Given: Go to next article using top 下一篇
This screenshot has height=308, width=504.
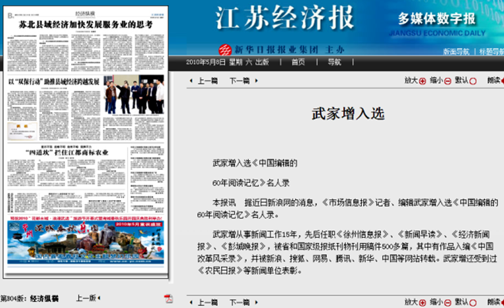Looking at the screenshot, I should [239, 81].
